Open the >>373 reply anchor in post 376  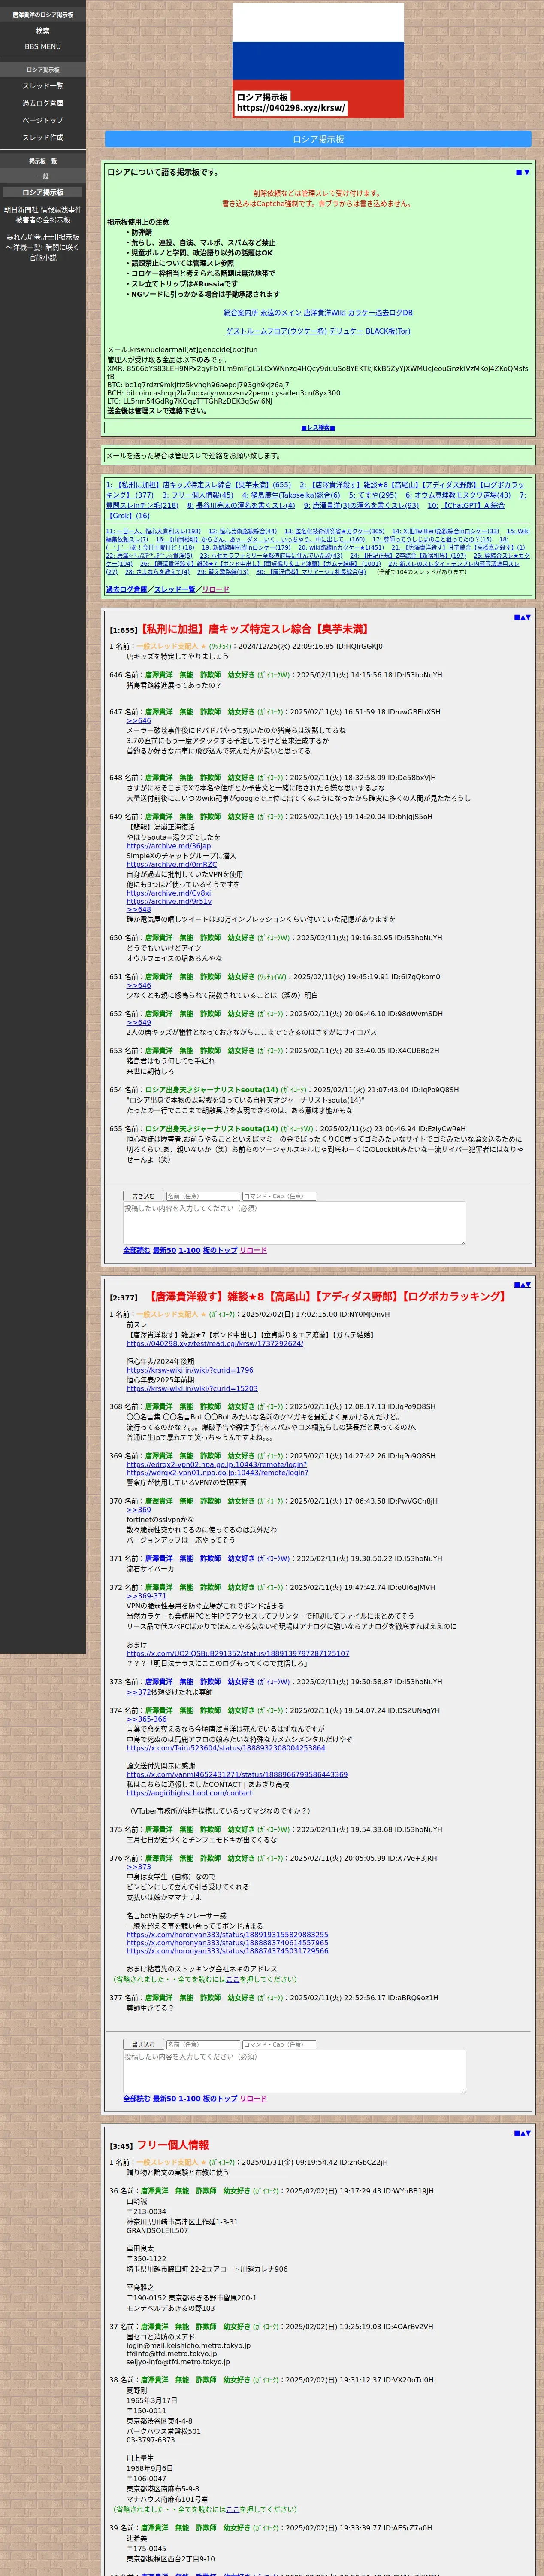click(x=139, y=1867)
